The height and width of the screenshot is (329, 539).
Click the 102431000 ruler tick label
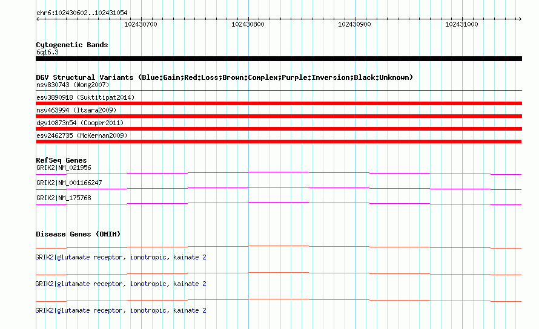coord(461,24)
